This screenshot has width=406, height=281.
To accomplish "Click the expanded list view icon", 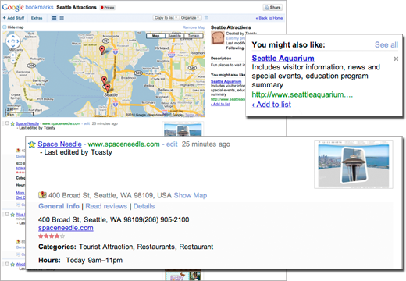I will (x=54, y=18).
